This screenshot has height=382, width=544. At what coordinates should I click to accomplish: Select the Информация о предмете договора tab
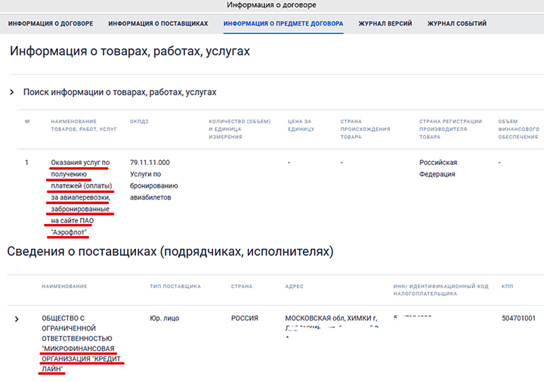[x=283, y=24]
